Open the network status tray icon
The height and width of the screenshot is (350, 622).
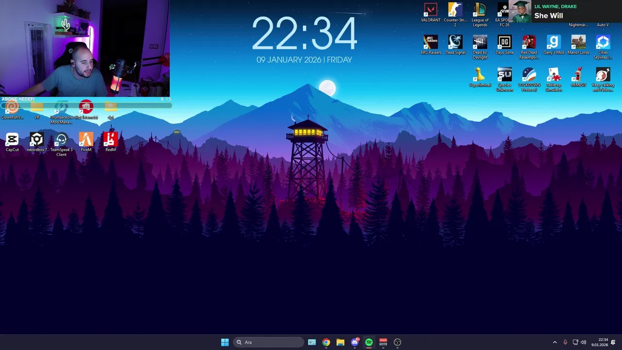point(575,342)
